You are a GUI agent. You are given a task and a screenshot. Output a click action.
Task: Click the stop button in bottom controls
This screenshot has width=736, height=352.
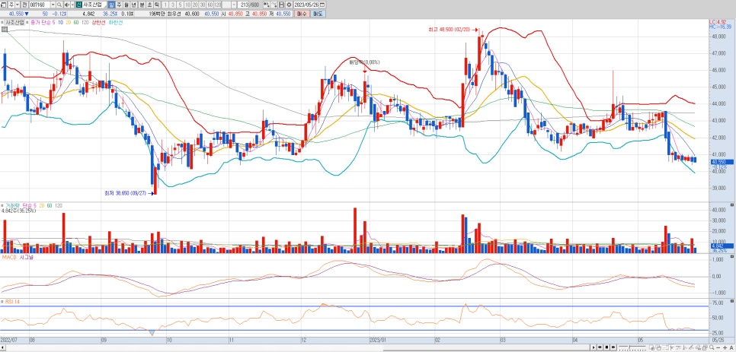(606, 347)
